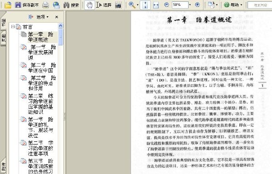Choose the Zoom In magnifier tool

[x=132, y=5]
